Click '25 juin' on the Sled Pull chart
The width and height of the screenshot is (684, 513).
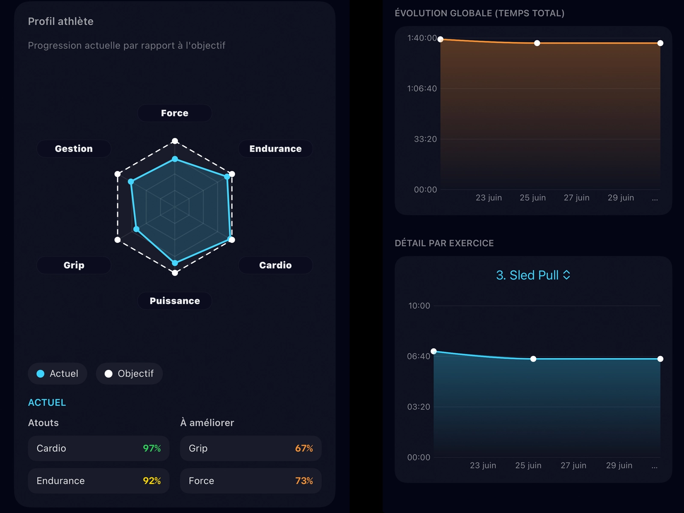(528, 465)
